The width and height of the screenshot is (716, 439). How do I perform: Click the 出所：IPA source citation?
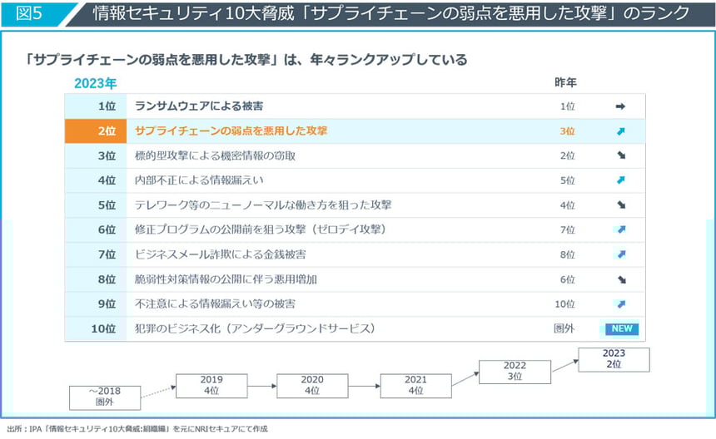[x=137, y=429]
